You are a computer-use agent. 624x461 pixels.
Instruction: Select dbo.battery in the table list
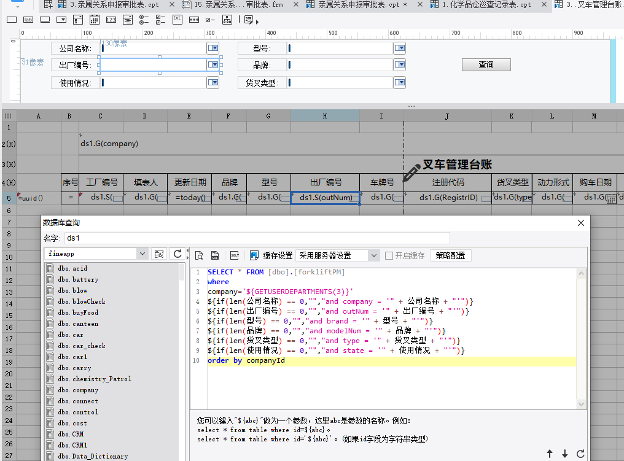[78, 279]
